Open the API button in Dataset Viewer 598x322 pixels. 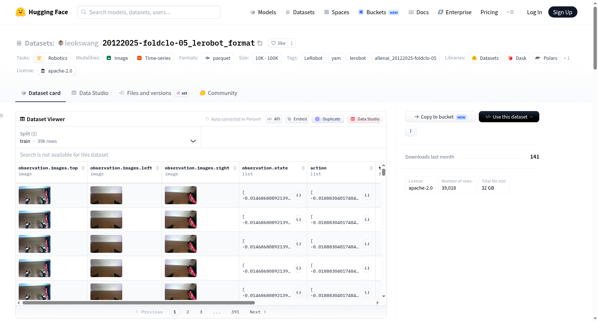(274, 119)
